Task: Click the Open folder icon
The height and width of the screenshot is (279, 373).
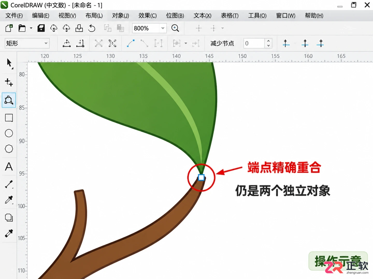Action: (22, 28)
